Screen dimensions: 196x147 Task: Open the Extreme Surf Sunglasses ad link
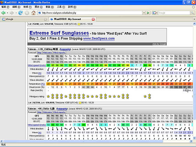pyautogui.click(x=59, y=33)
